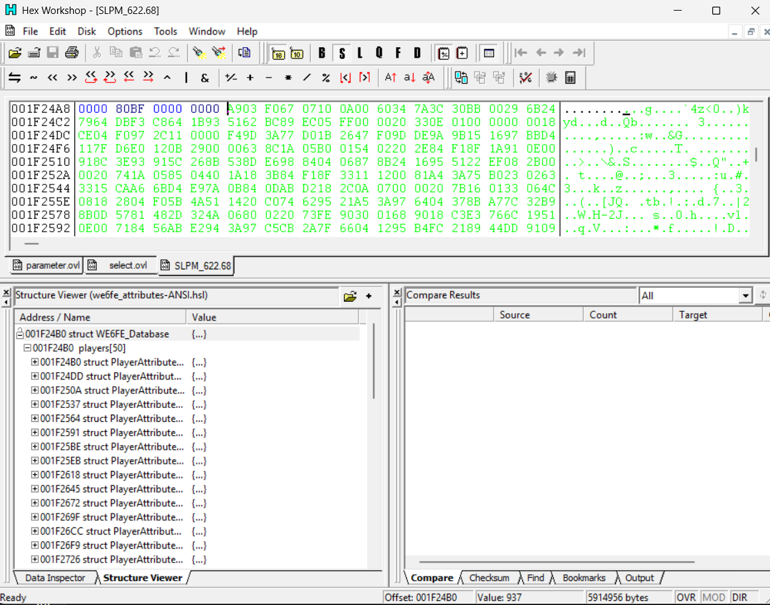Click the byte flip swap icon
The width and height of the screenshot is (770, 605).
point(15,78)
